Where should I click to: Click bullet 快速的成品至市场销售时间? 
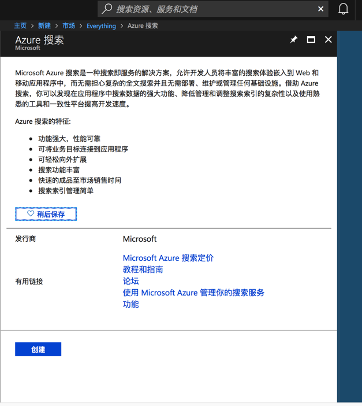[80, 180]
